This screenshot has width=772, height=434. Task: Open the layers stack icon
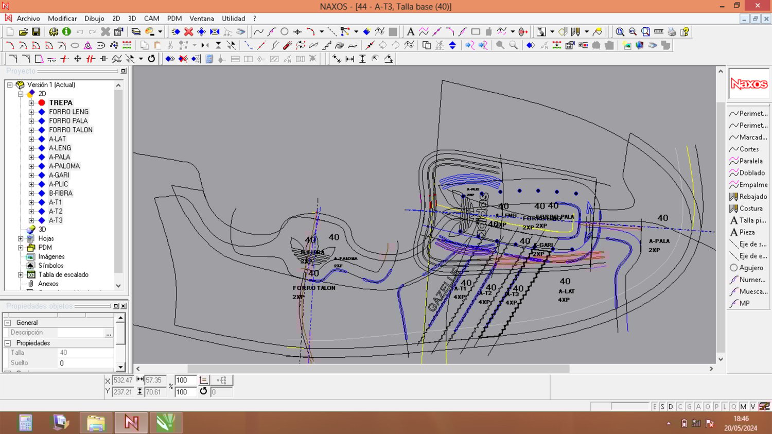(136, 31)
